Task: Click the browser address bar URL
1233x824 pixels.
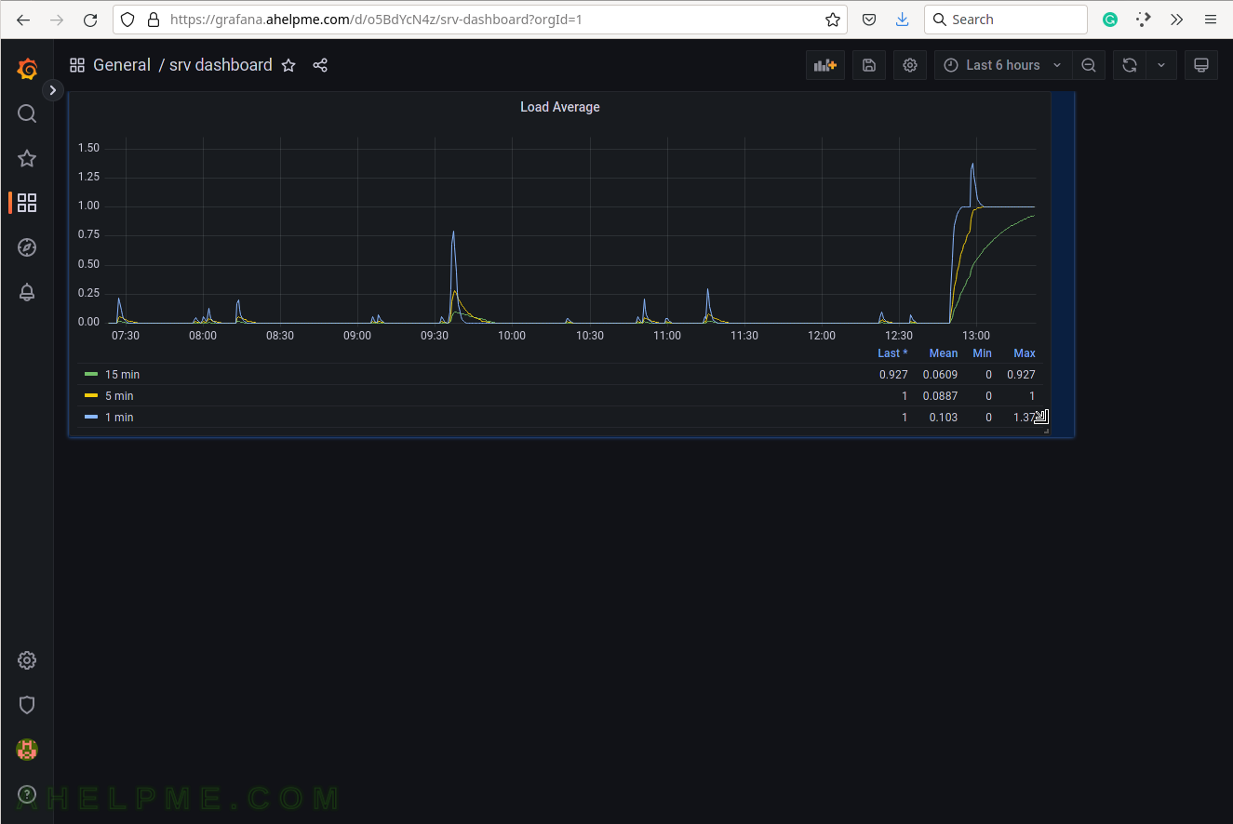Action: [x=376, y=20]
